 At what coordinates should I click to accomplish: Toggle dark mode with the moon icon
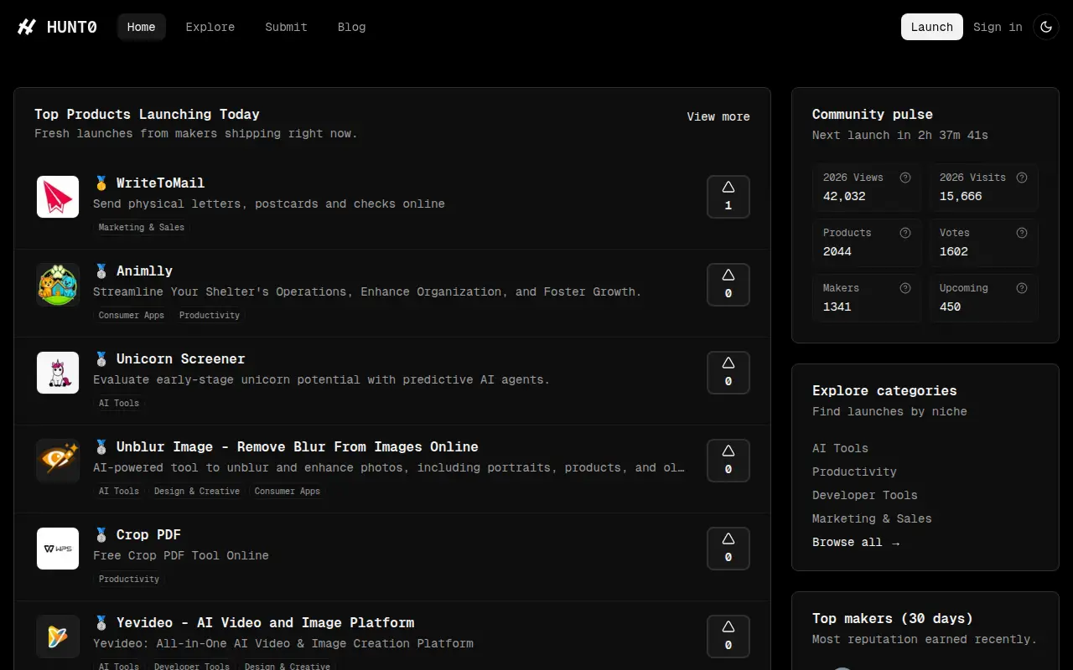pyautogui.click(x=1046, y=27)
